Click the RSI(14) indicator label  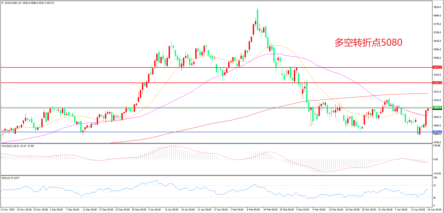click(x=6, y=178)
